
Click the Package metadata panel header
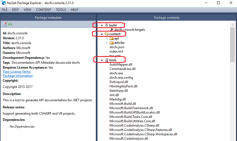(x=48, y=18)
